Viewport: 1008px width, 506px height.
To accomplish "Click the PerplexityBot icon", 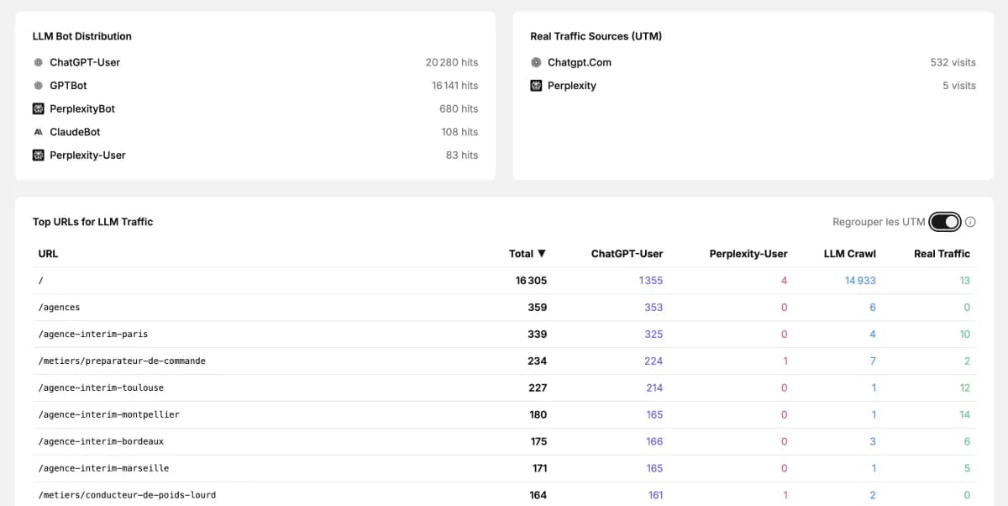I will [38, 108].
